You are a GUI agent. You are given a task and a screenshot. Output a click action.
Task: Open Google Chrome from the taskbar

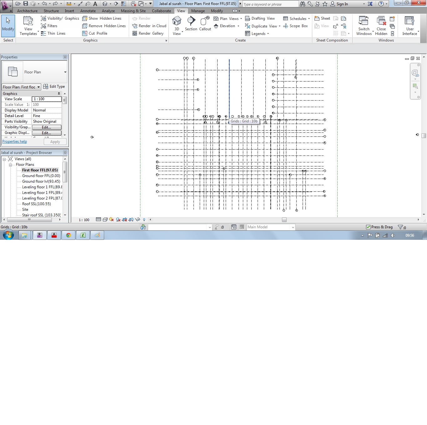tap(68, 235)
